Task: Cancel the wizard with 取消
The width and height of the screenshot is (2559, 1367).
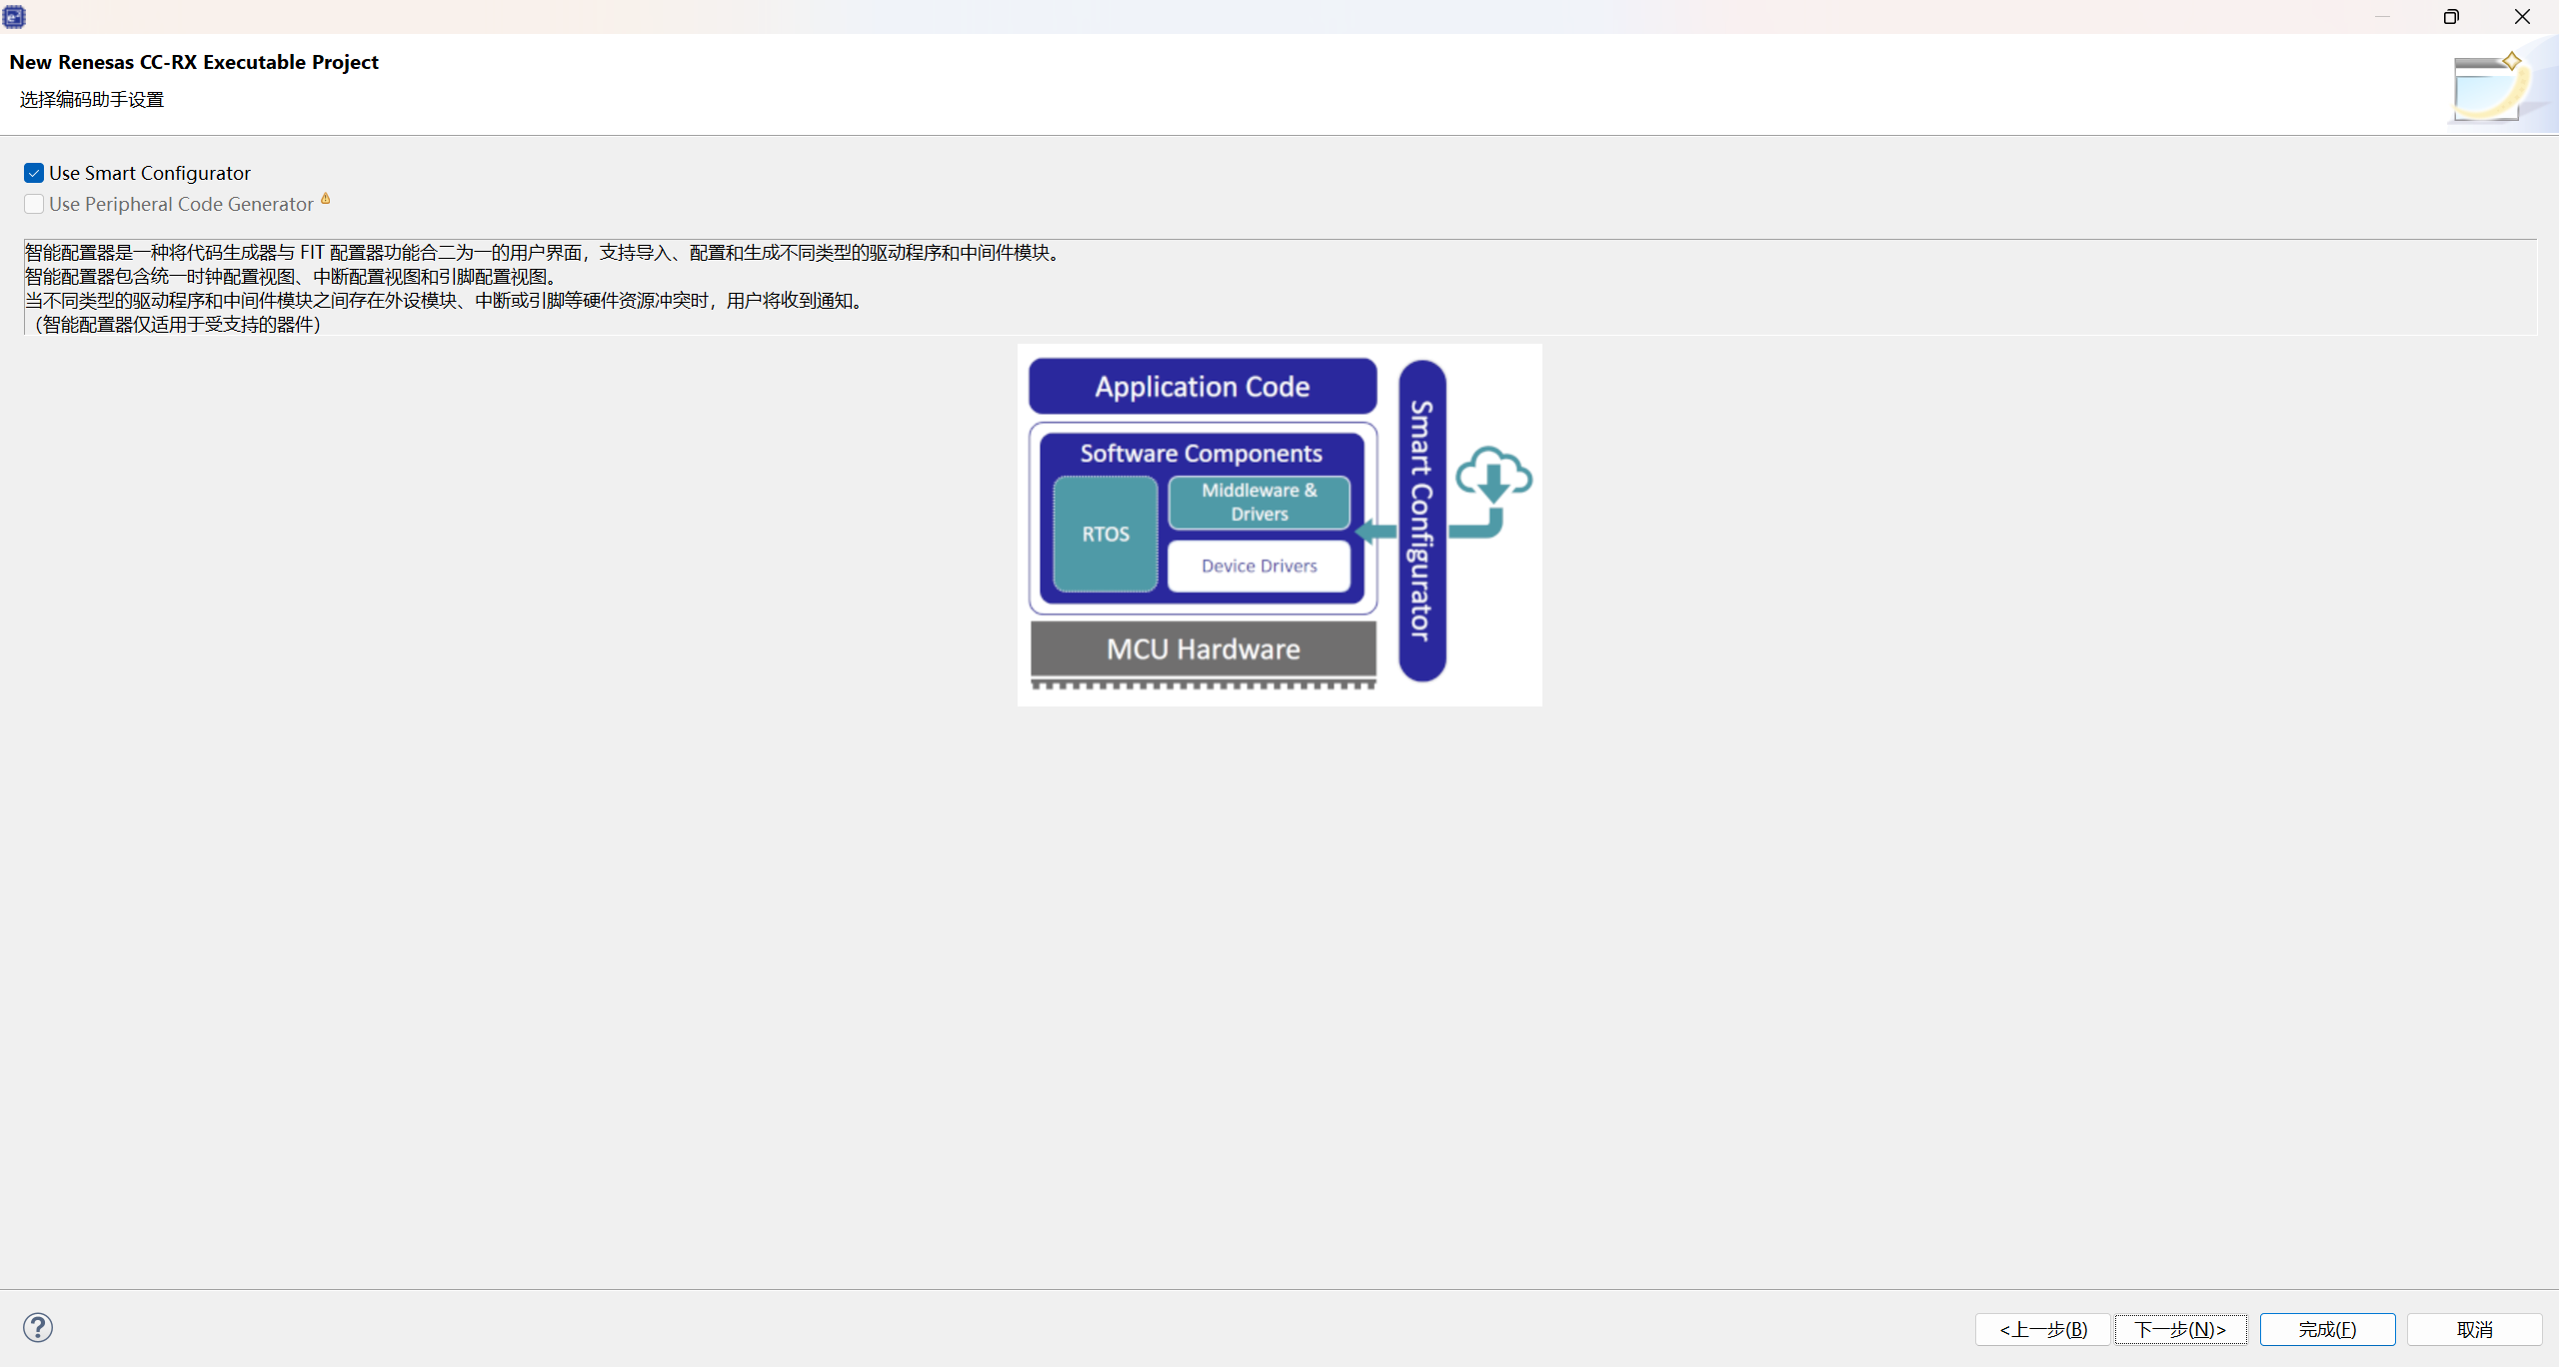Action: (x=2474, y=1329)
